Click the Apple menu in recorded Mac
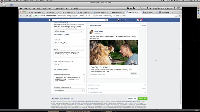This screenshot has width=200, height=112. (x=21, y=8)
